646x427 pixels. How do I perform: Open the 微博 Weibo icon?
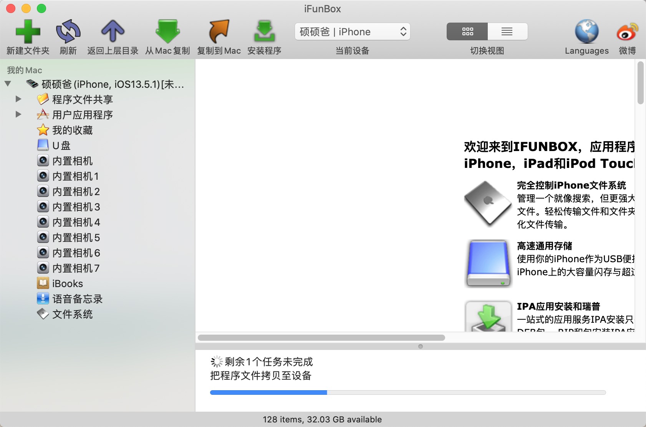(x=627, y=32)
